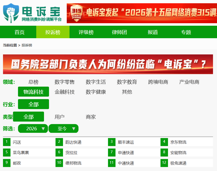Select the 金融科技 domain filter
Viewport: 217px width, 171px height.
64,92
